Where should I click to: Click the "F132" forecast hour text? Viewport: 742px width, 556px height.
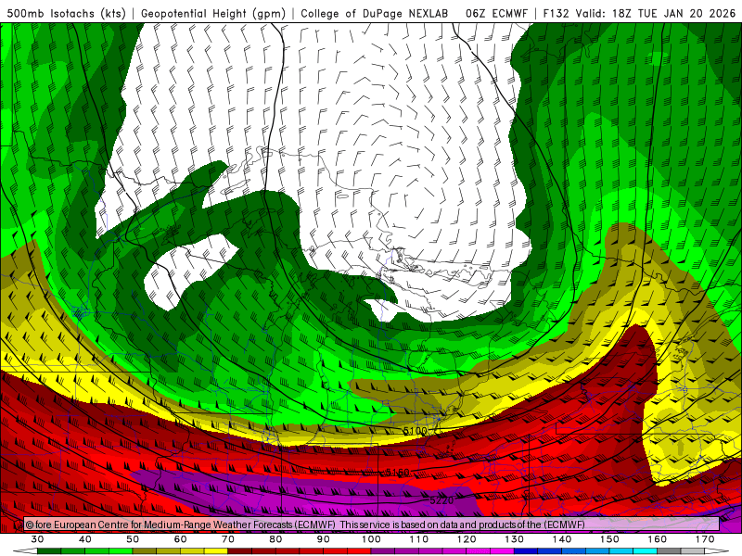[x=556, y=13]
